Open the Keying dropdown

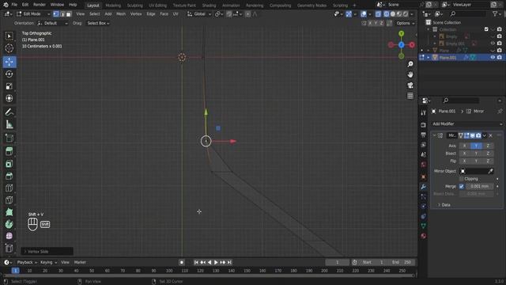(x=48, y=262)
